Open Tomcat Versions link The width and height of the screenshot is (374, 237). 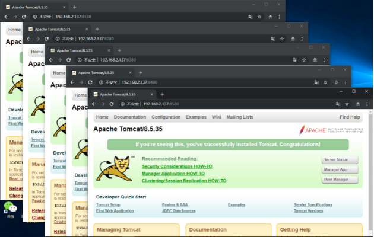point(309,211)
